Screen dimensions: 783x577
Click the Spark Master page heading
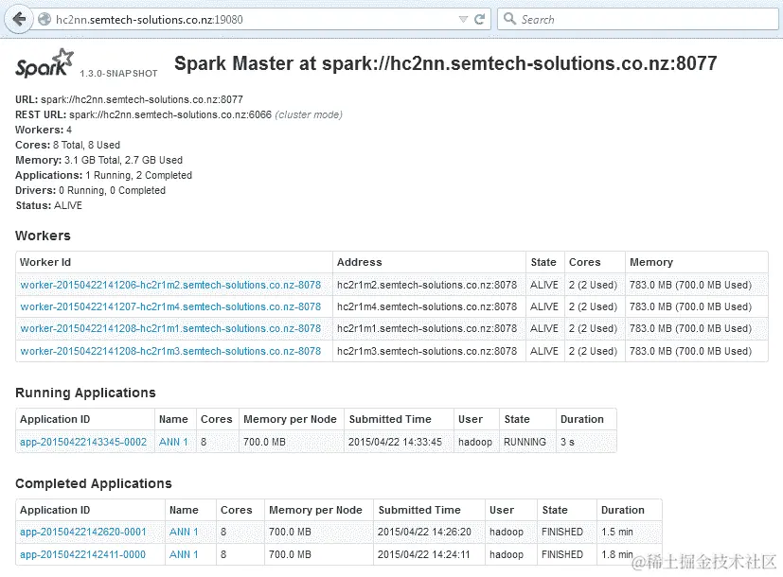click(x=445, y=63)
